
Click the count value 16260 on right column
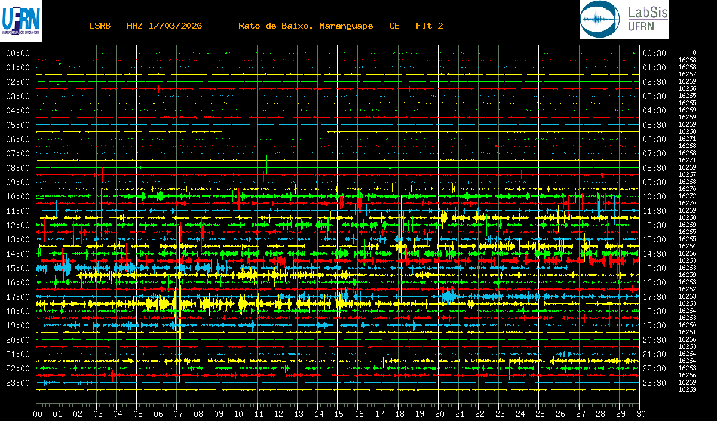687,325
